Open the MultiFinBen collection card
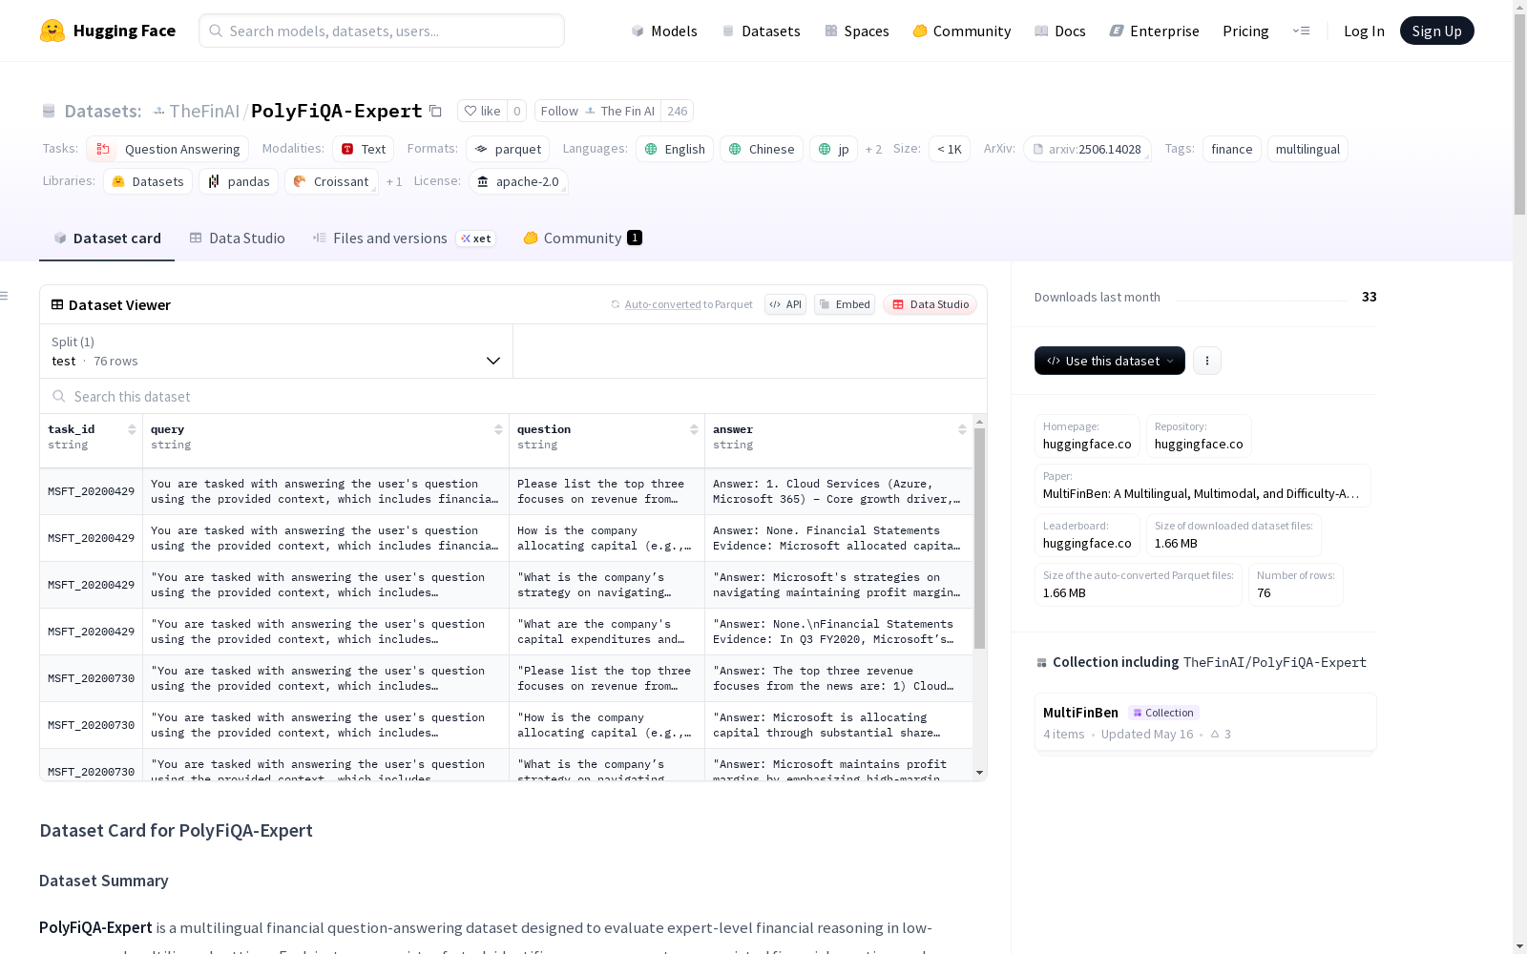 click(x=1205, y=722)
